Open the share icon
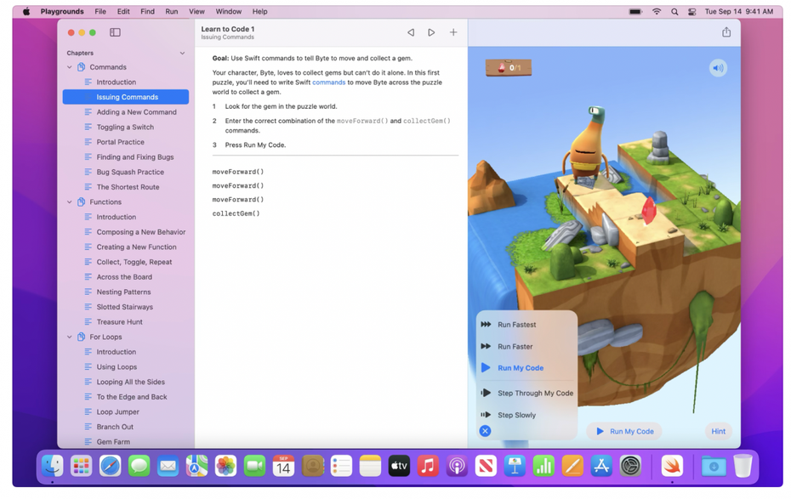 [x=726, y=32]
